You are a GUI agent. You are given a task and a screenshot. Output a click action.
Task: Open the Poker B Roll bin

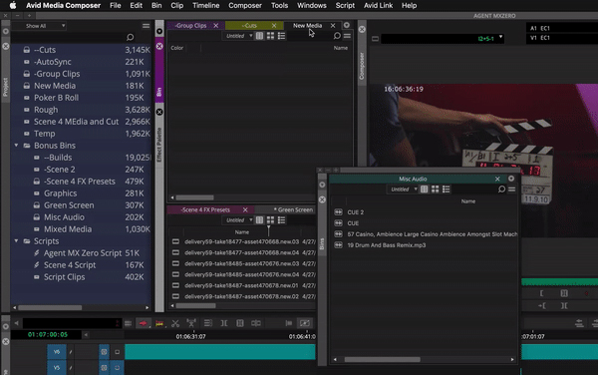[x=56, y=98]
